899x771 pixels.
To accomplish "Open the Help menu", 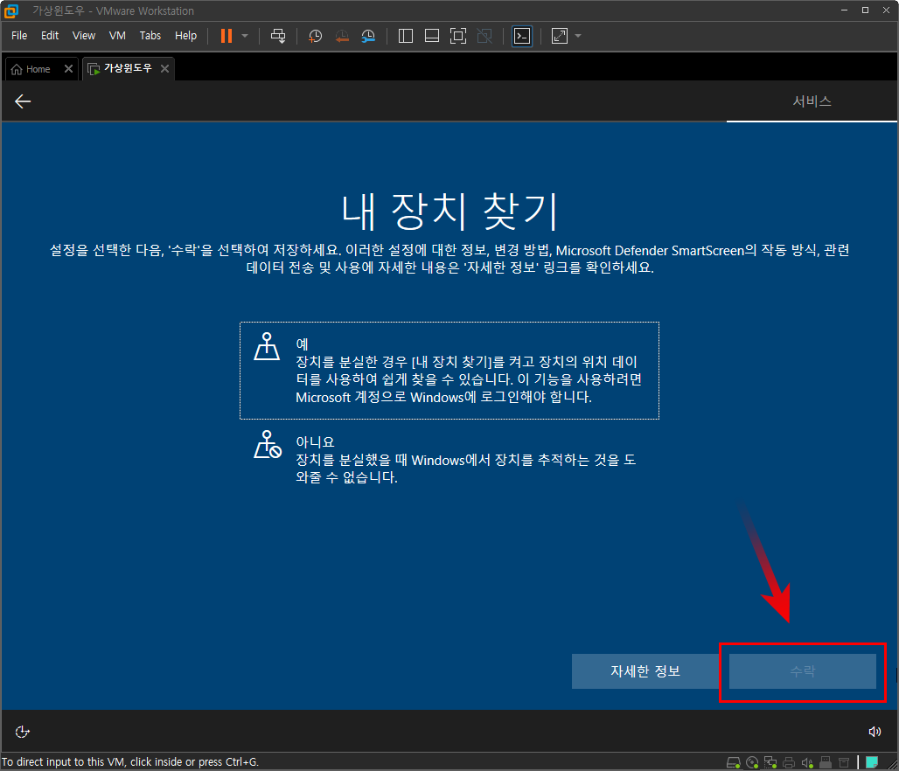I will click(x=185, y=36).
